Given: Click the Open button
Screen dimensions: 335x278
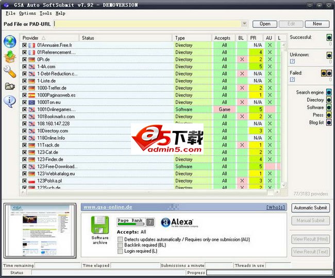Looking at the screenshot, I should 265,24.
